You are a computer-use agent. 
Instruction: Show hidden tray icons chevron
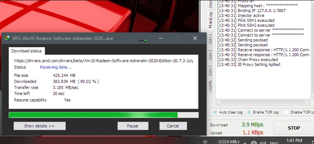click(245, 143)
